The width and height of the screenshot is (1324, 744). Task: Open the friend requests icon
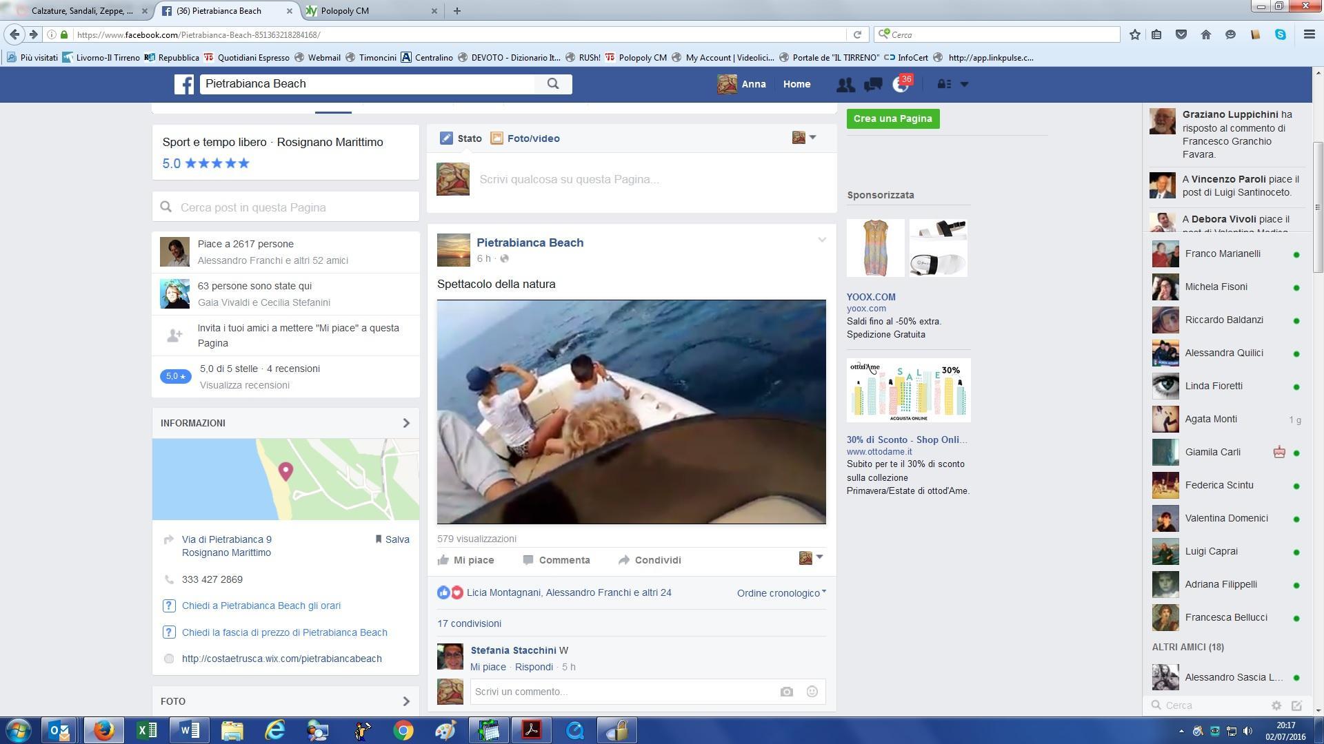(x=845, y=84)
